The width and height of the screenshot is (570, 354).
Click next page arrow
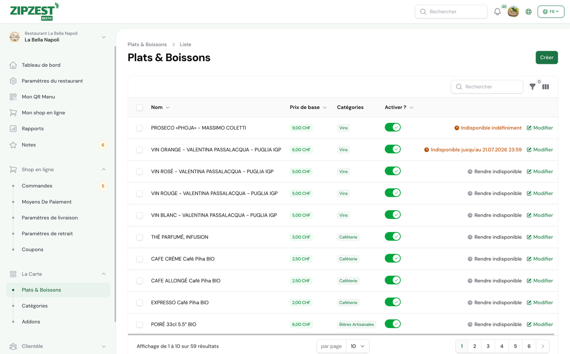click(543, 346)
